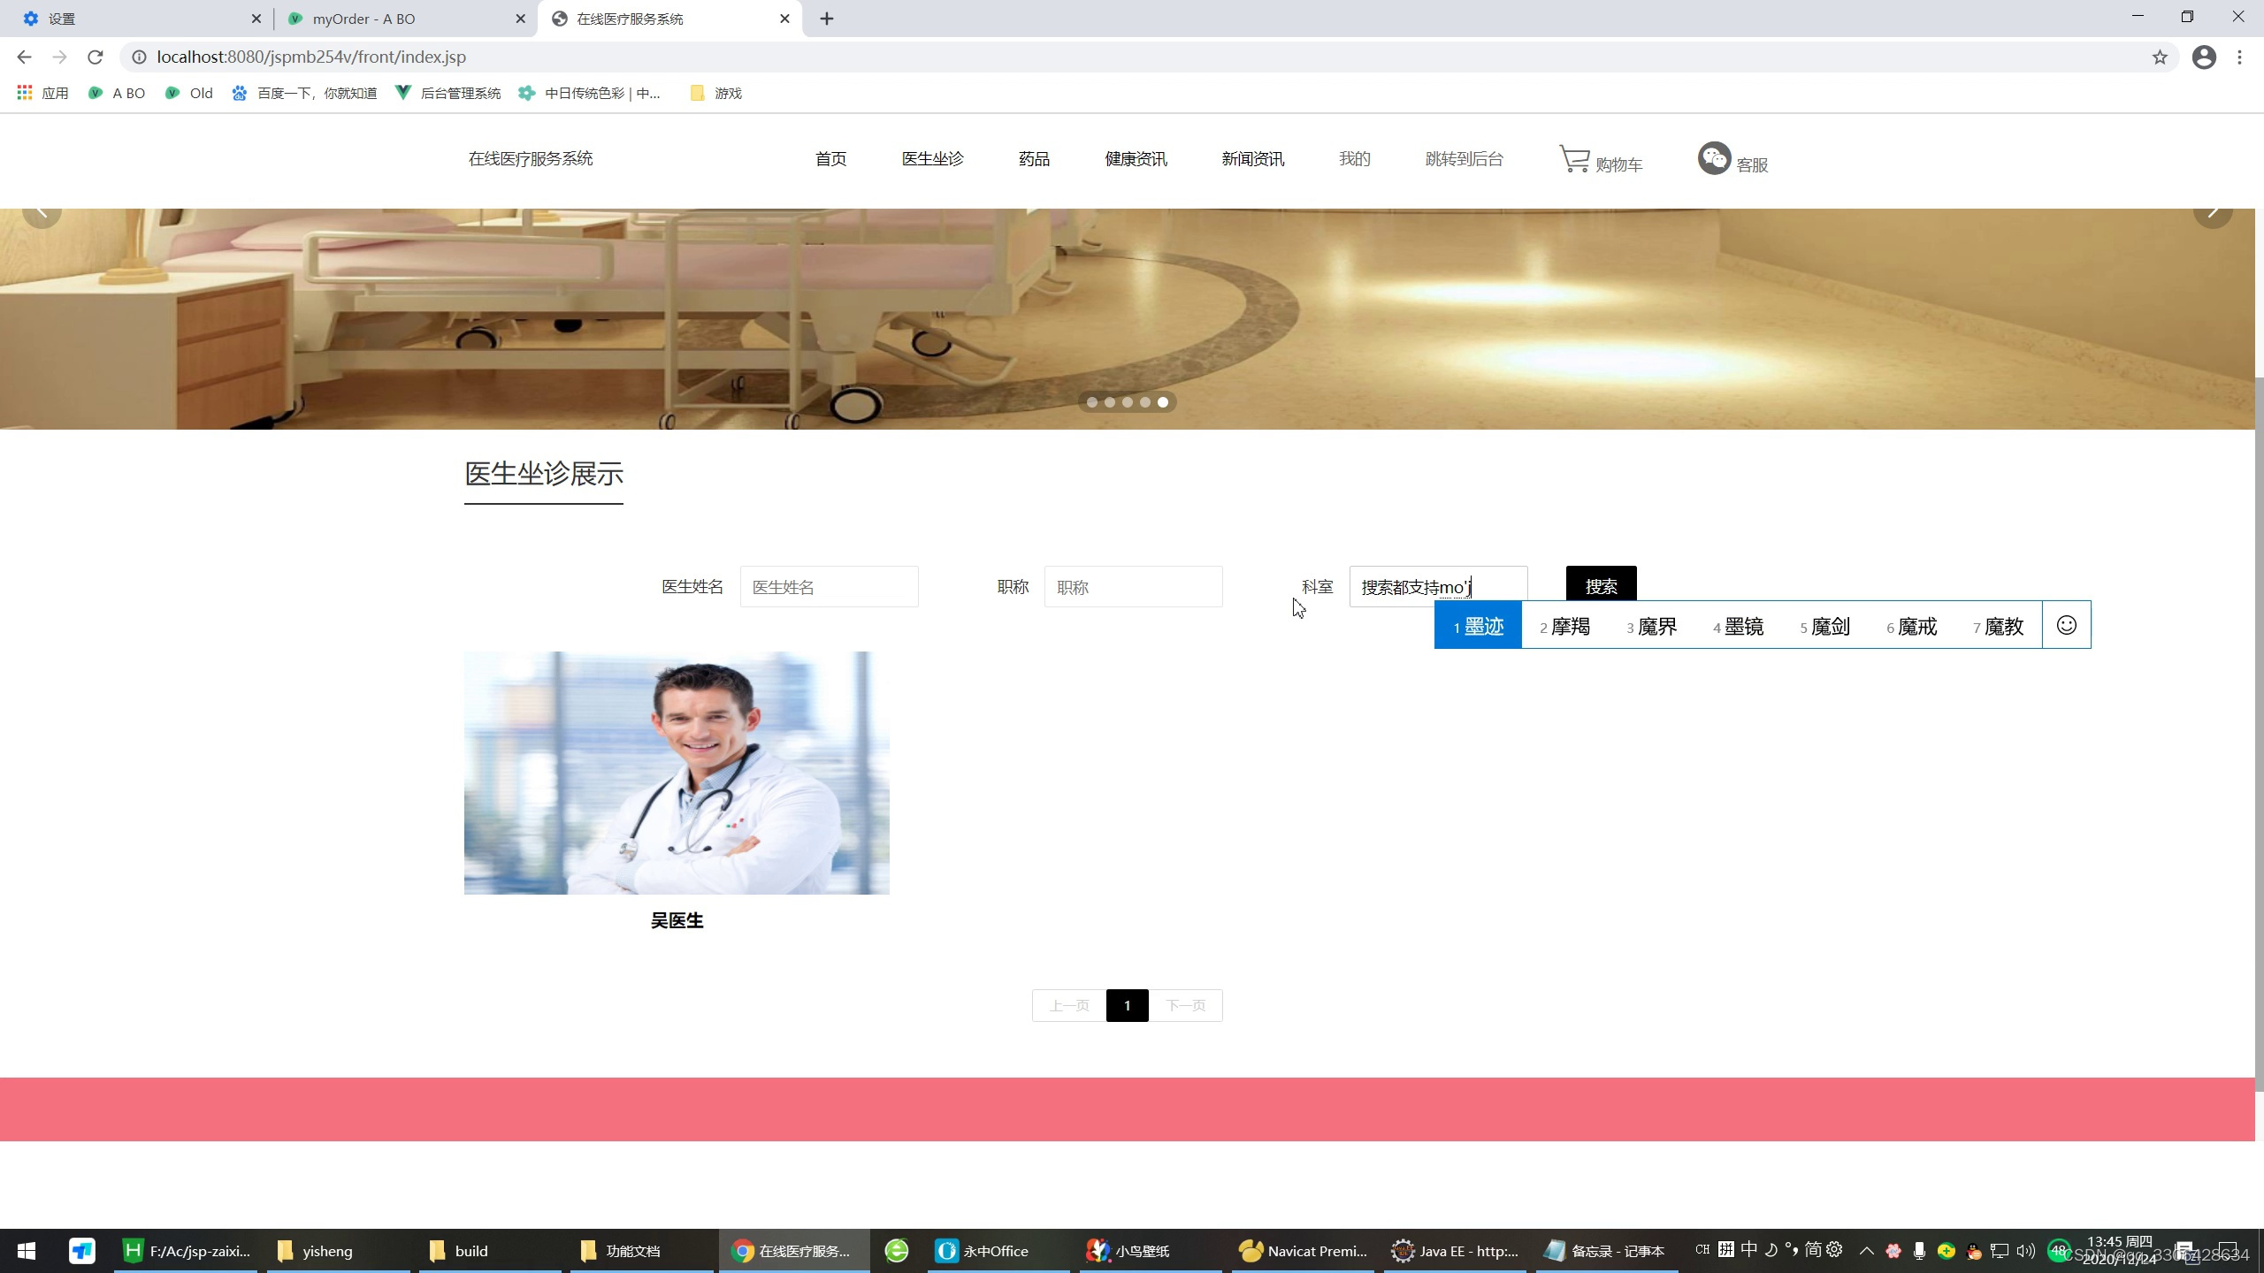Choose IME candidate 墨镜

1739,626
